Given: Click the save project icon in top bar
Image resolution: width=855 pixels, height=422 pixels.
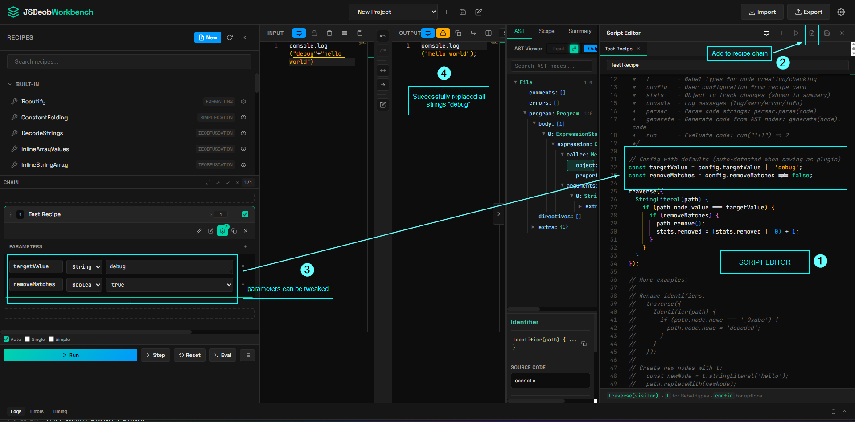Looking at the screenshot, I should pos(463,12).
